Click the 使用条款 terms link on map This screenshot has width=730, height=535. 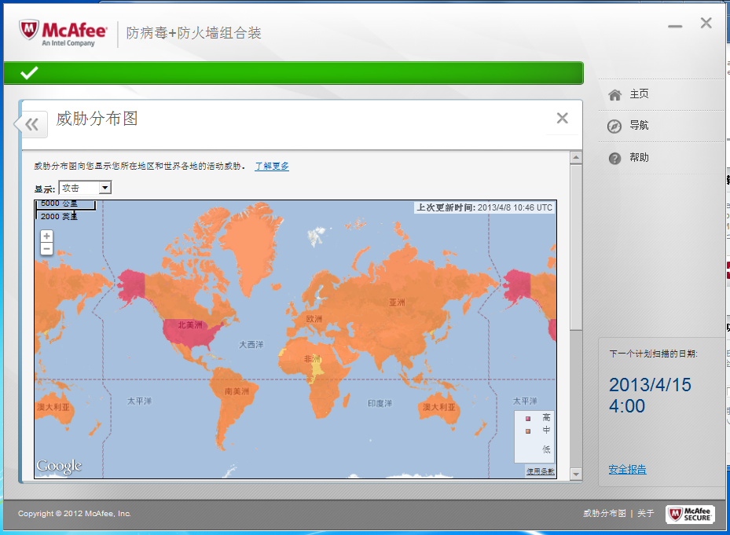pyautogui.click(x=540, y=471)
